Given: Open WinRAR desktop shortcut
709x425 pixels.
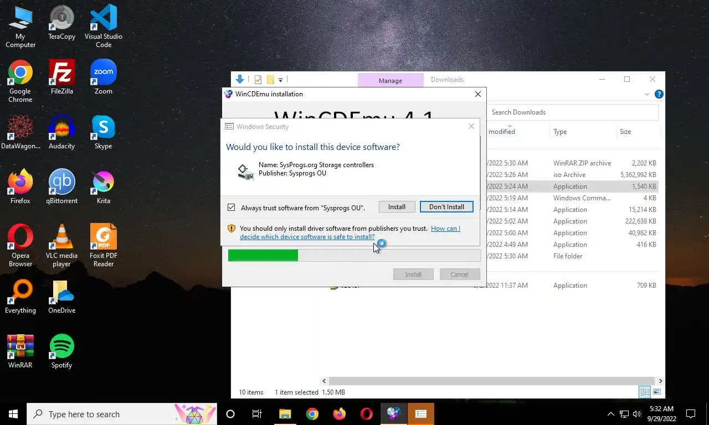Looking at the screenshot, I should [20, 351].
